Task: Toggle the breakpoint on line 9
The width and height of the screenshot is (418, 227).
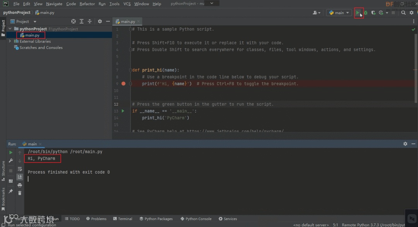Action: click(123, 83)
